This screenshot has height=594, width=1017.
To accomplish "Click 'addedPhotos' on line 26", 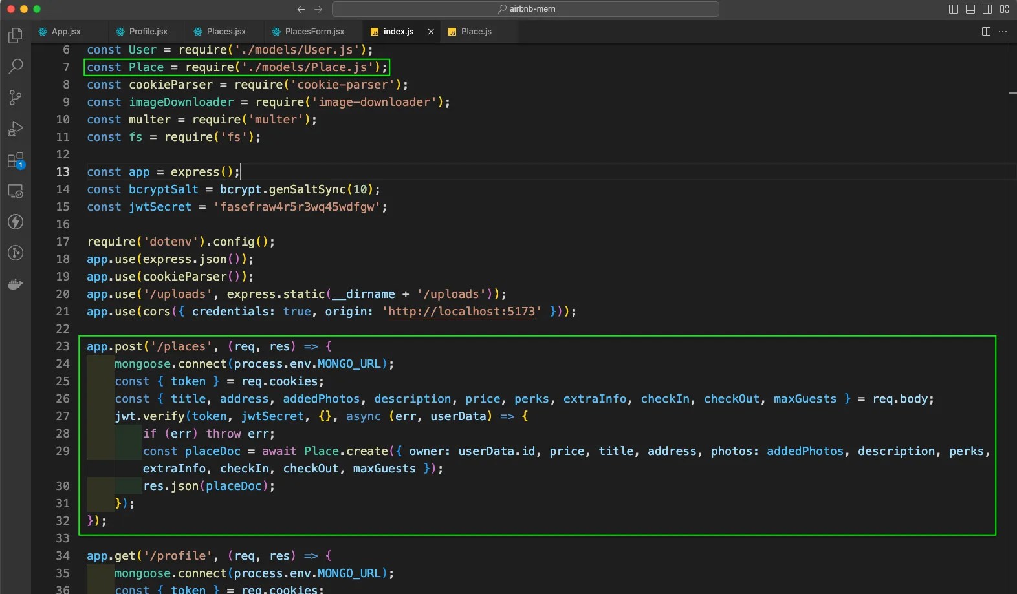I will (322, 399).
